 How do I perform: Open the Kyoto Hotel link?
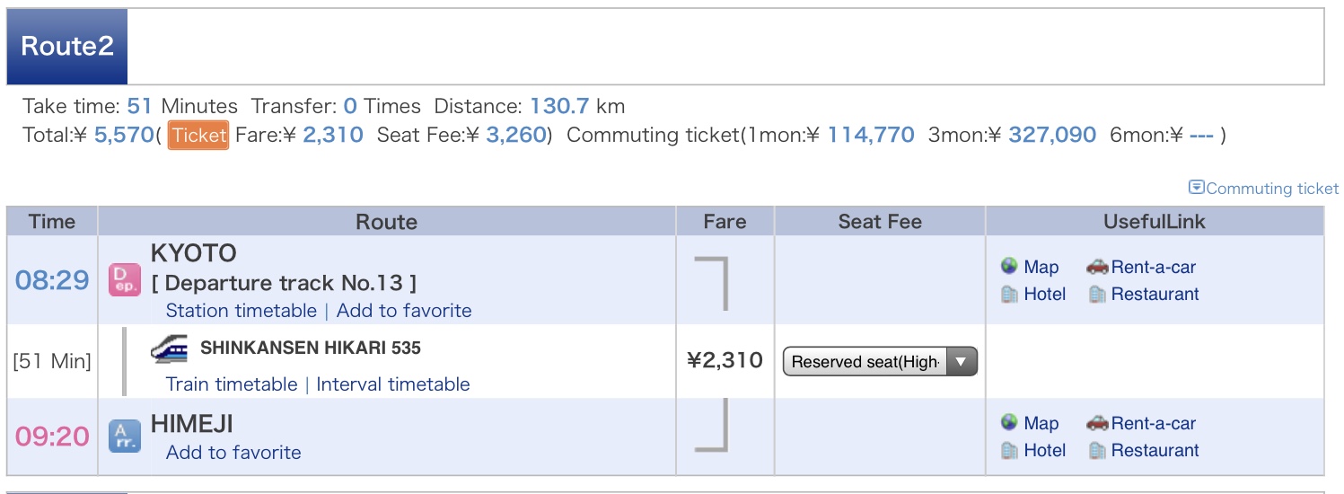click(x=1045, y=294)
